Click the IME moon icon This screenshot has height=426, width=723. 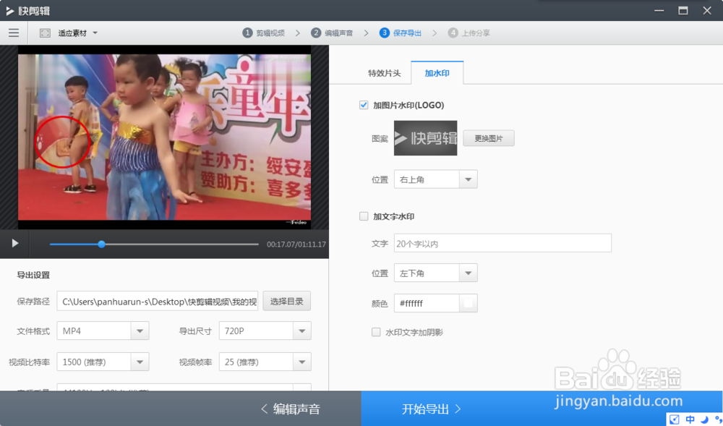704,419
